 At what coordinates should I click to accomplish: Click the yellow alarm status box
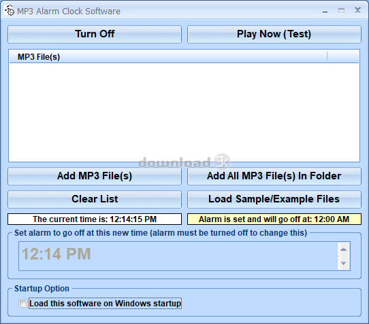274,219
